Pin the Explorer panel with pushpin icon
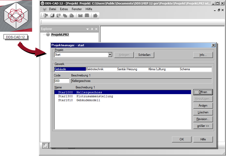Image resolution: width=226 pixels, height=156 pixels. [92, 29]
